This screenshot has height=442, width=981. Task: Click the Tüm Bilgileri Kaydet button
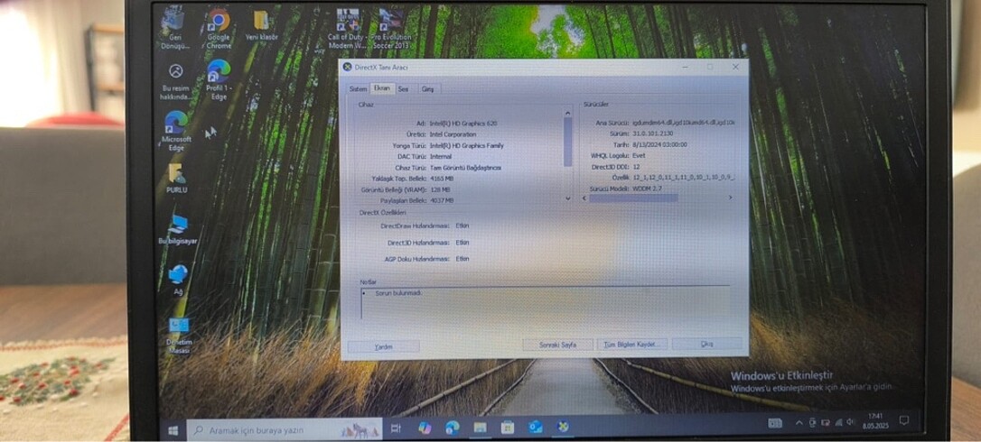pos(632,344)
